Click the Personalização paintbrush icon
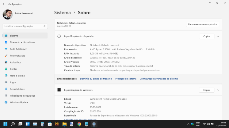The width and height of the screenshot is (229, 128). (6, 55)
